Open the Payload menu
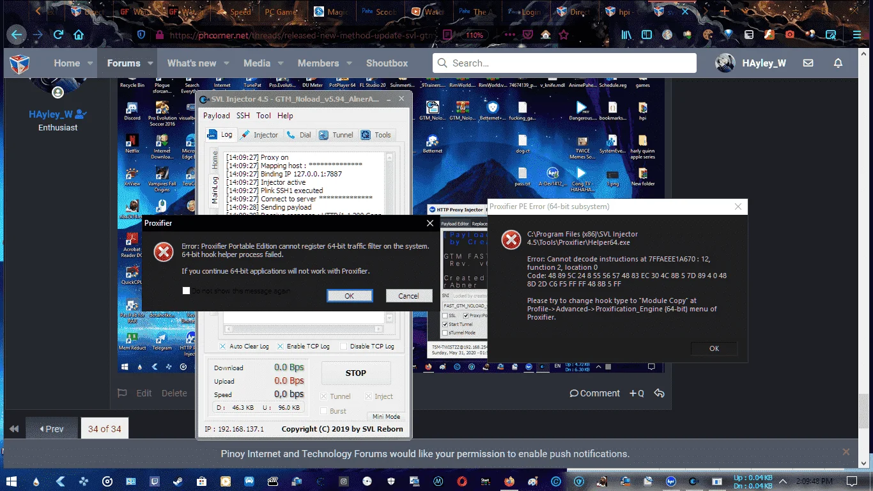The image size is (873, 491). 217,116
